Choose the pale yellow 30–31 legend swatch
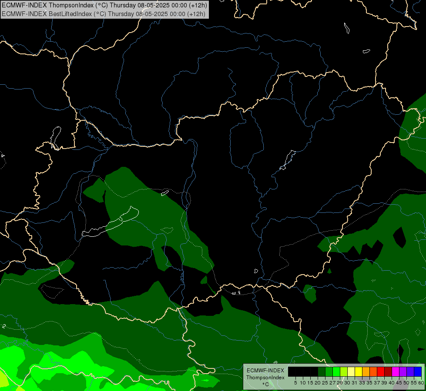This screenshot has height=391, width=426. pos(351,371)
